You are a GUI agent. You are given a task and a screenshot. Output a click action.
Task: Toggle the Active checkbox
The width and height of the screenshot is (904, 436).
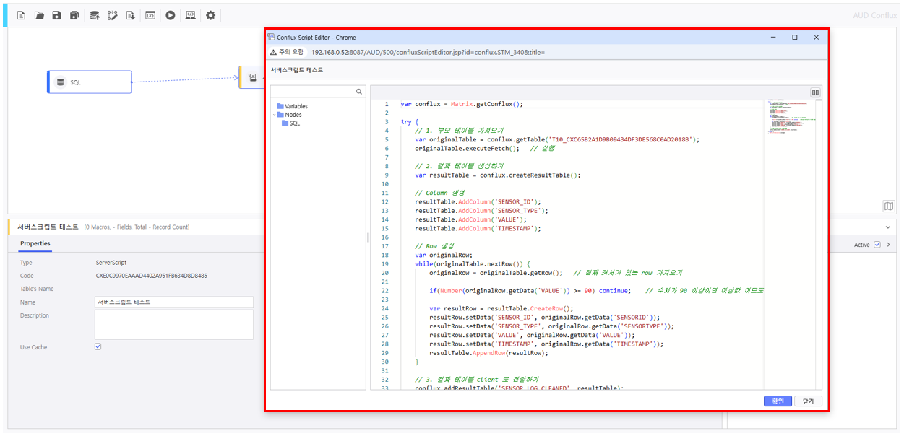877,245
